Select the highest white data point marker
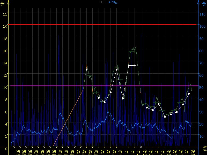The width and height of the screenshot is (207, 155). [129, 65]
